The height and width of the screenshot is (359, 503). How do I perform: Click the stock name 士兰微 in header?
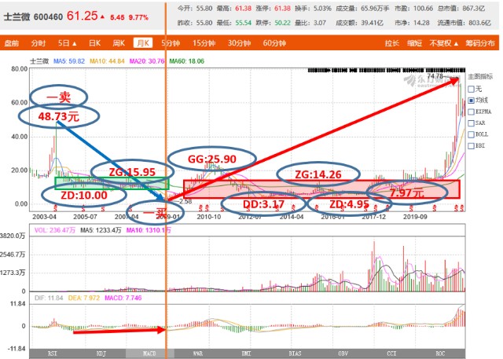(17, 16)
